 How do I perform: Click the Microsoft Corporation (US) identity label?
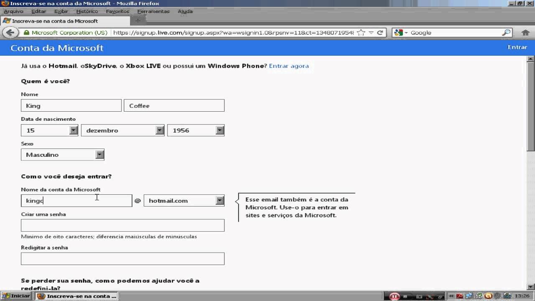pos(70,33)
